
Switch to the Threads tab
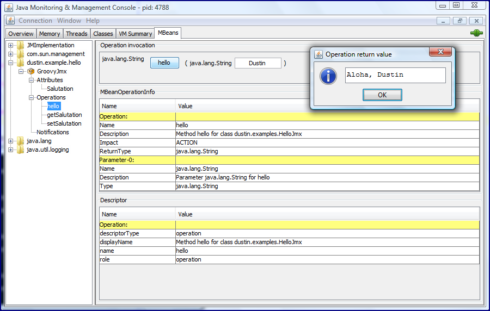(x=77, y=34)
